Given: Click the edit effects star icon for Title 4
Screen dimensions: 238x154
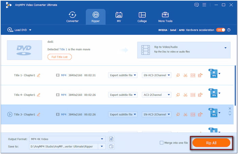Looking at the screenshot, I should click(x=178, y=95).
